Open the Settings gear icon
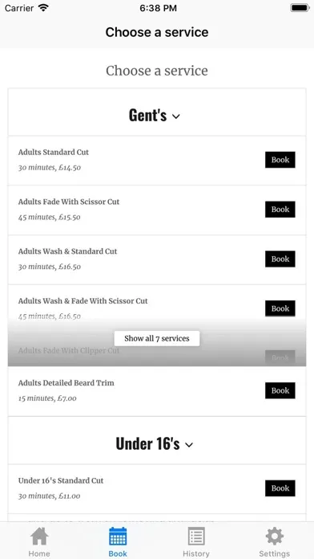 [275, 537]
